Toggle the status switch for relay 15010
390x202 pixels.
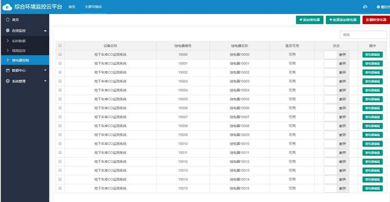coord(336,144)
